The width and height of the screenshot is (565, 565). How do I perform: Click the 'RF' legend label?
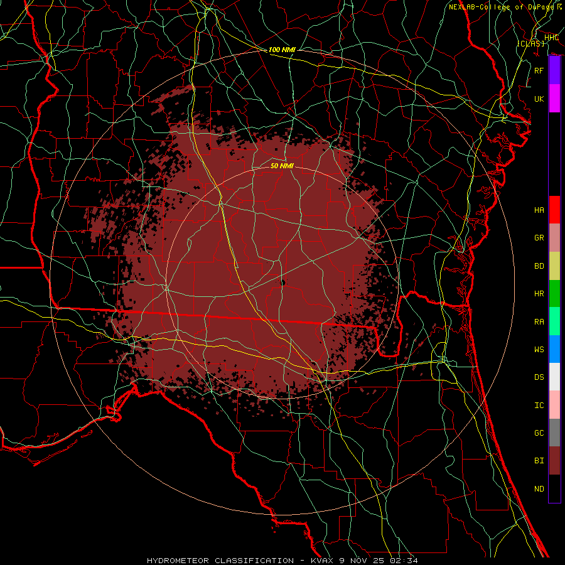539,70
